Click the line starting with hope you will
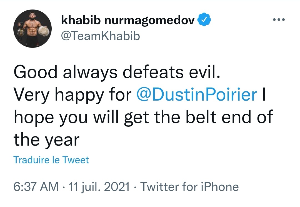300x207 pixels. (143, 118)
